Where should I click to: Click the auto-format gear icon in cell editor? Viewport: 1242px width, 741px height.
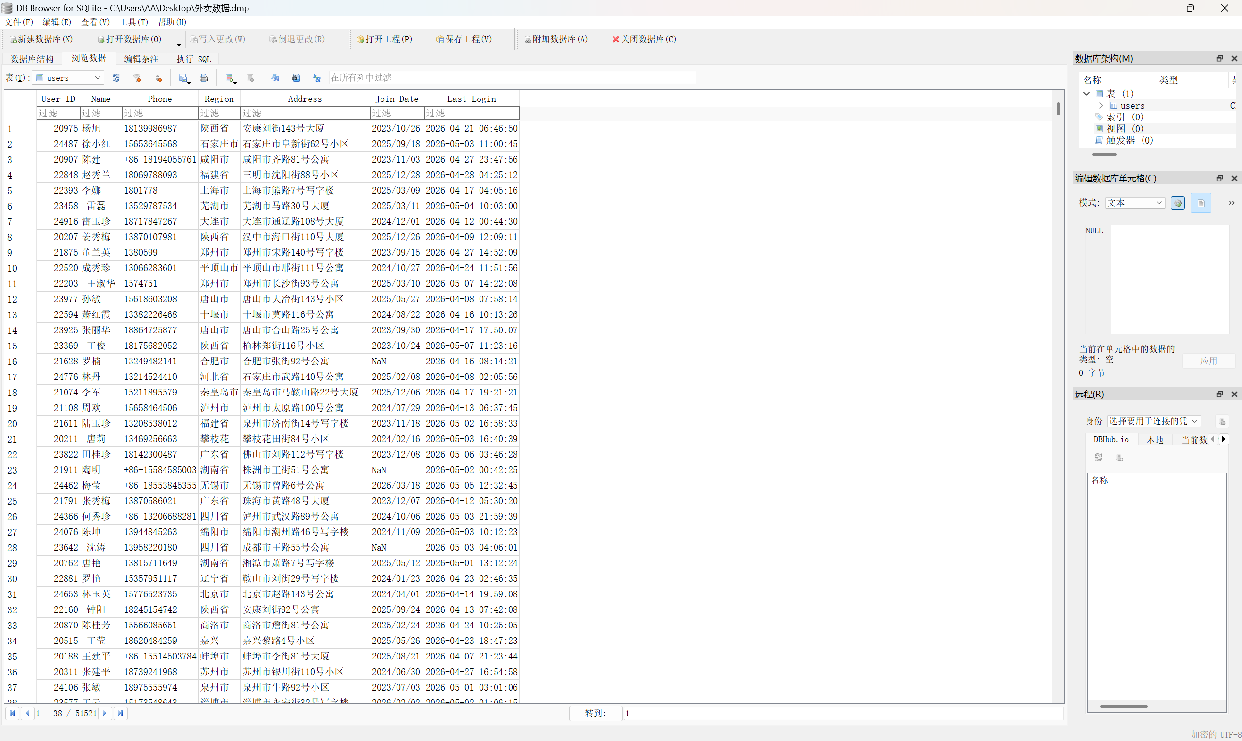click(1177, 203)
